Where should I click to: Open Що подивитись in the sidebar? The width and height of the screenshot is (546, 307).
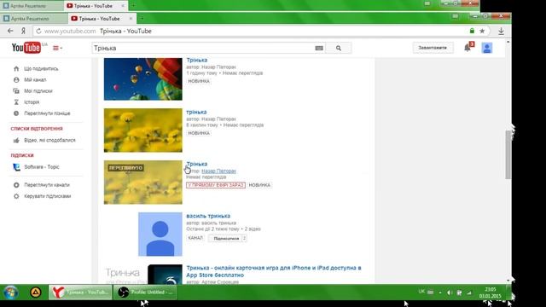pos(41,68)
